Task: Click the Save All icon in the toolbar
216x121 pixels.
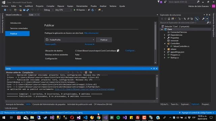Action: (x=28, y=10)
